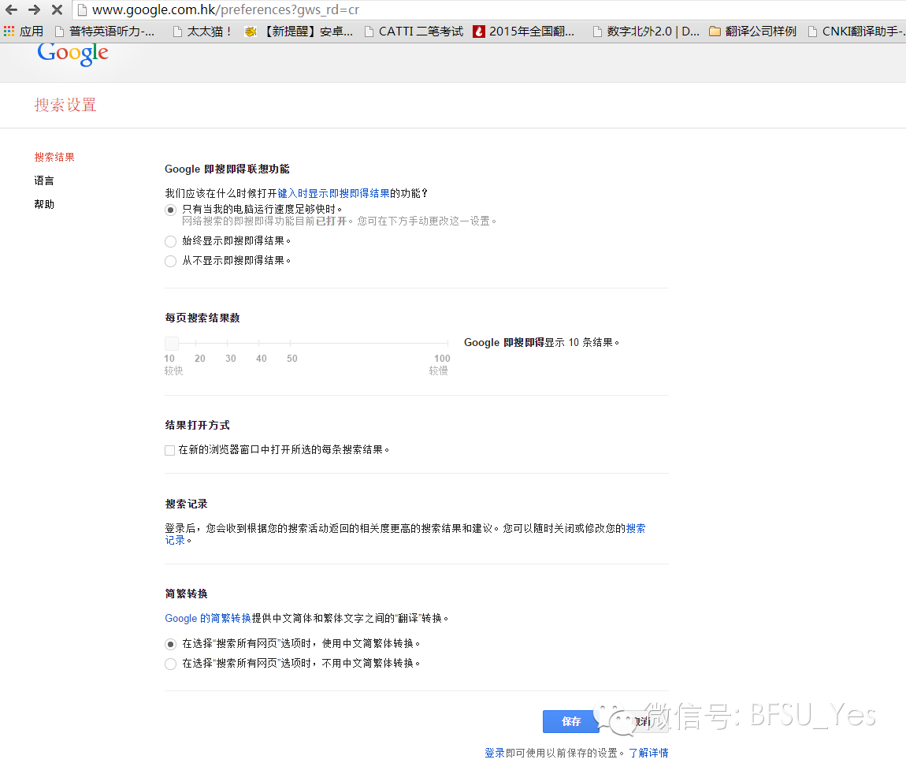Click the 每页搜索结果数 heading
Viewport: 906px width, 763px height.
(x=202, y=318)
